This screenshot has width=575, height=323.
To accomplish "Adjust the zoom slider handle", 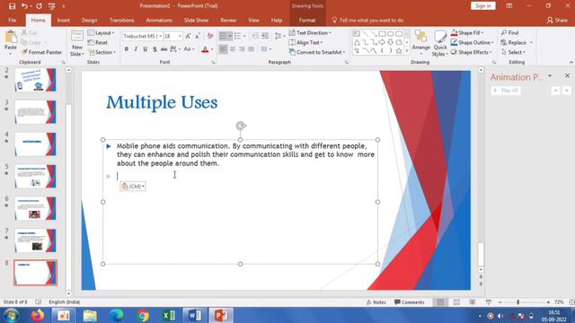I will pos(518,302).
